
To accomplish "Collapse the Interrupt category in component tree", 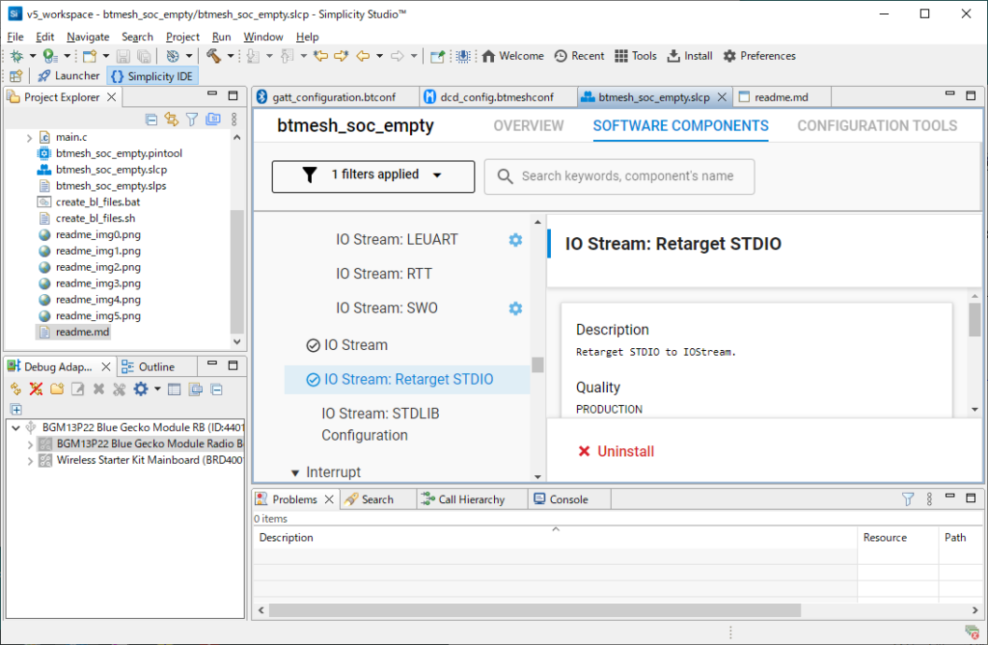I will [x=295, y=472].
